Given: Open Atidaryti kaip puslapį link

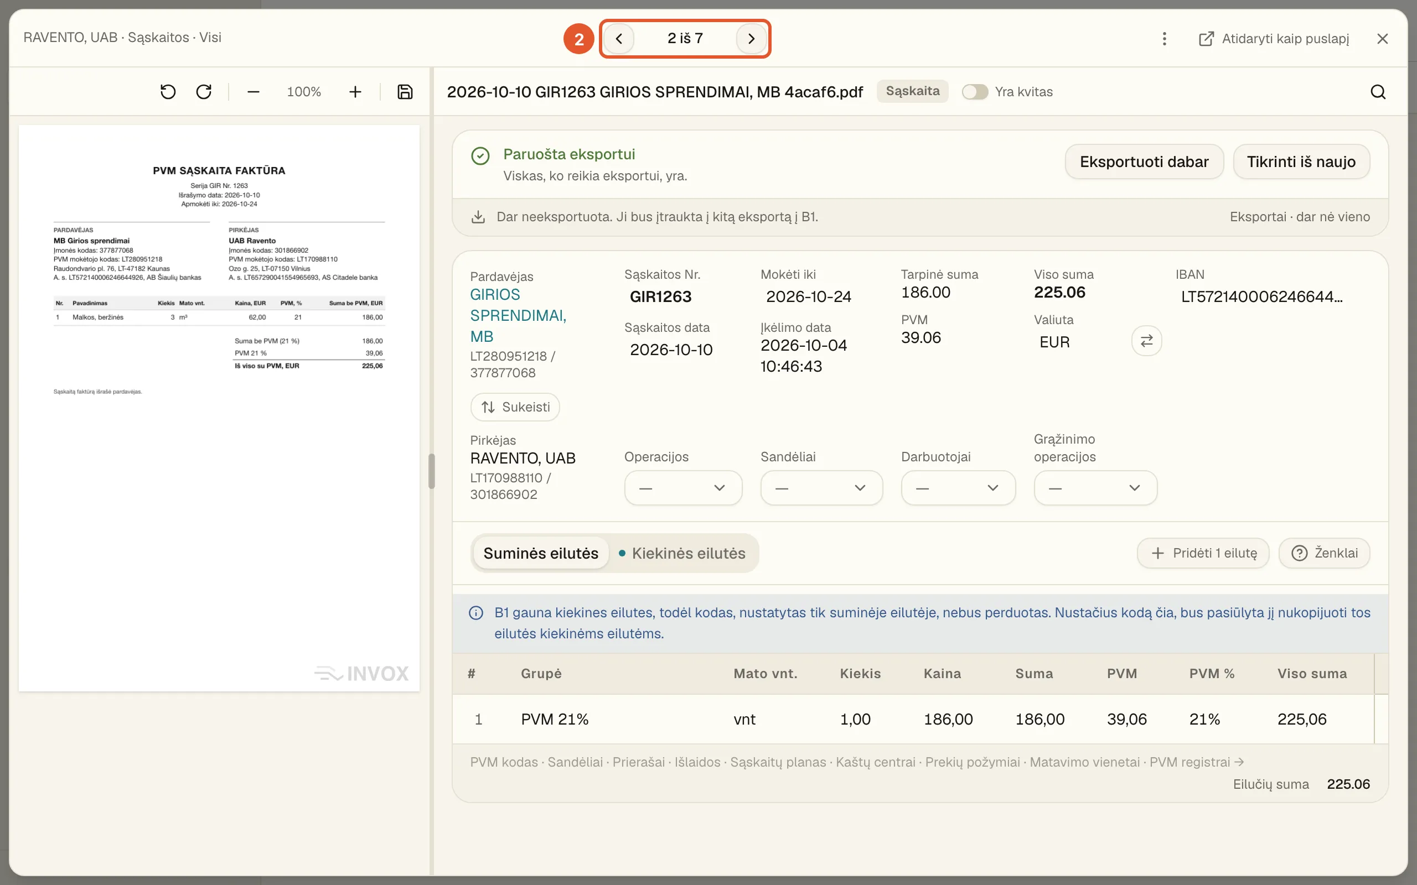Looking at the screenshot, I should click(x=1274, y=39).
